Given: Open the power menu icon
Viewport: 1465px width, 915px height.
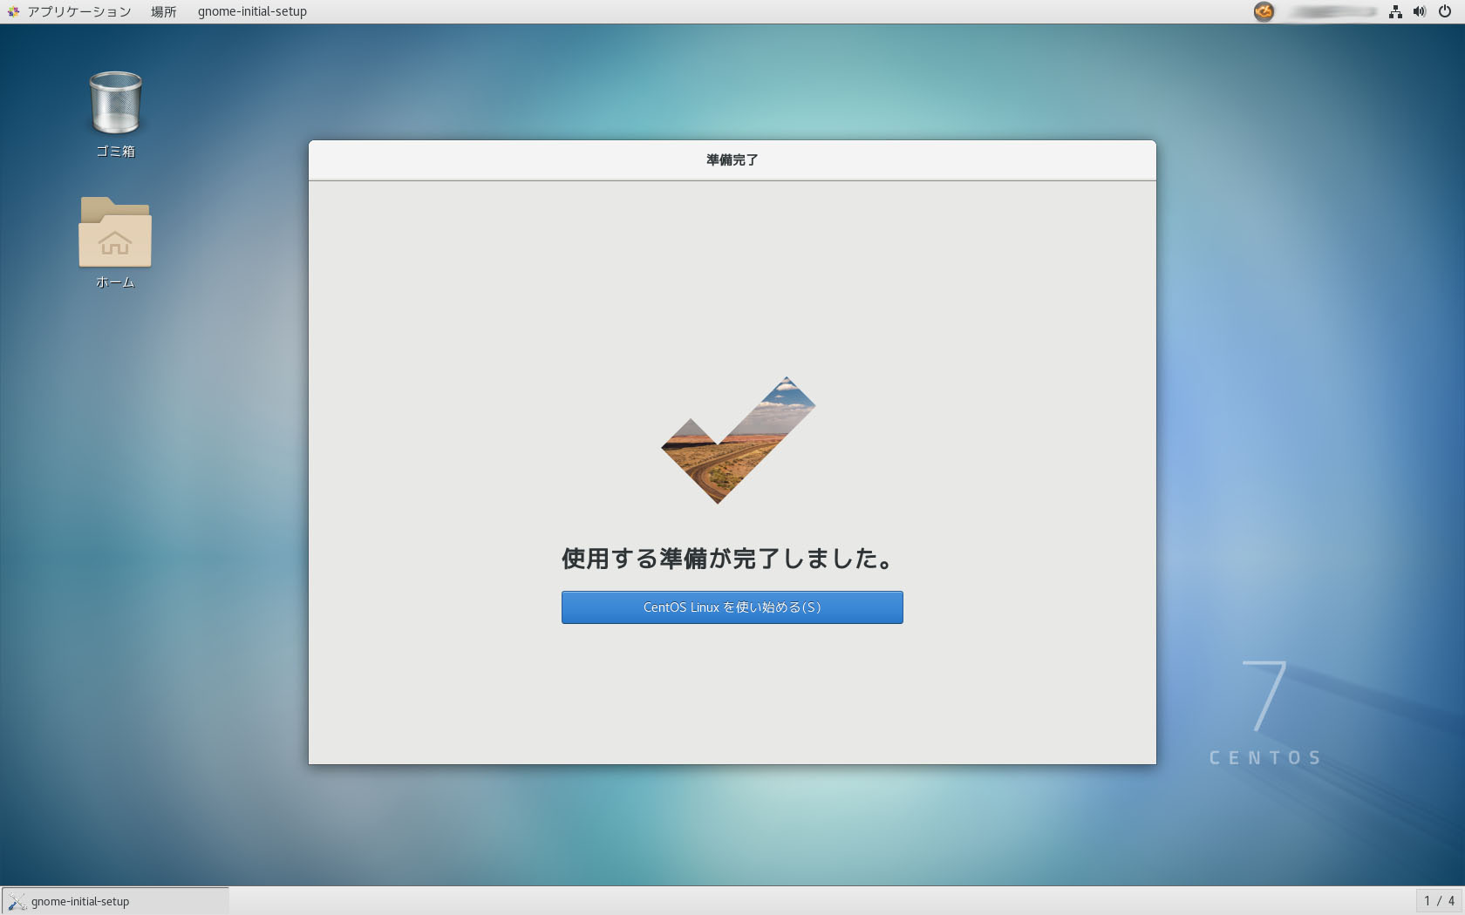Looking at the screenshot, I should (1445, 11).
